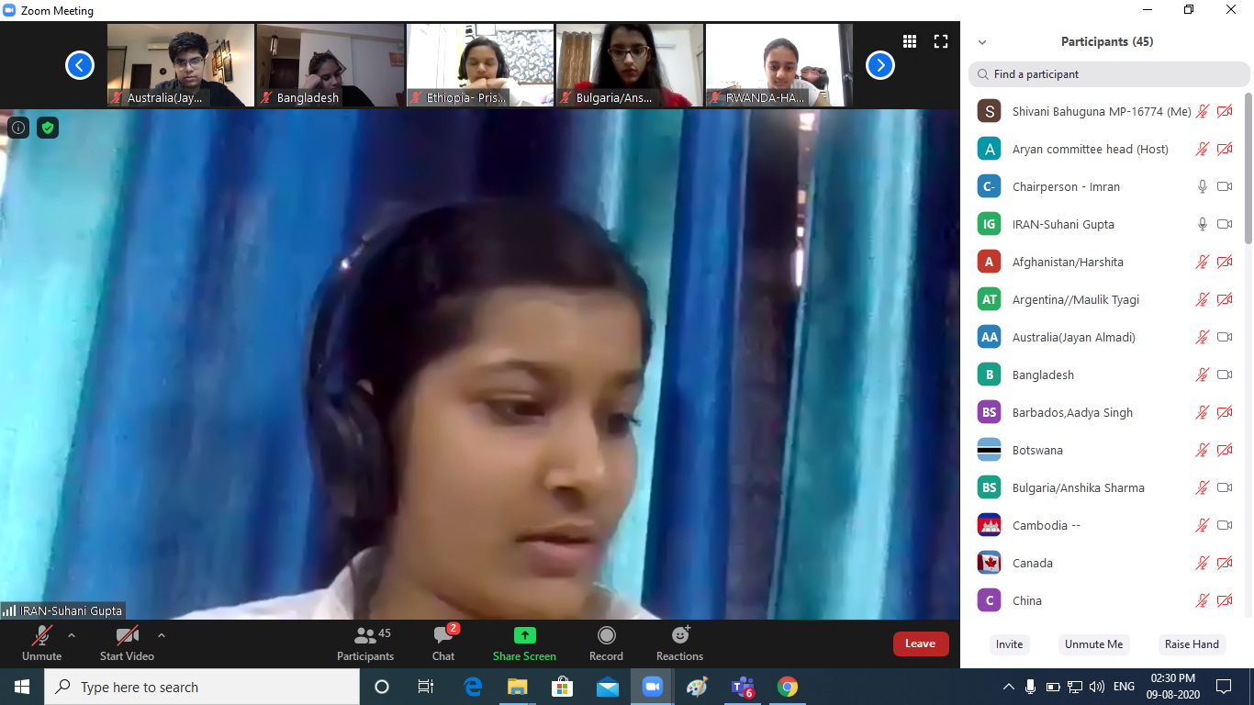Screen dimensions: 1254x705
Task: Start recording with the Record button
Action: pos(606,643)
